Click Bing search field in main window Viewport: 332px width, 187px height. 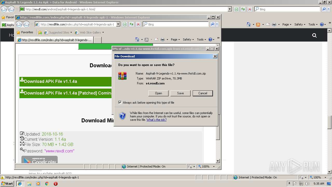pyautogui.click(x=287, y=9)
